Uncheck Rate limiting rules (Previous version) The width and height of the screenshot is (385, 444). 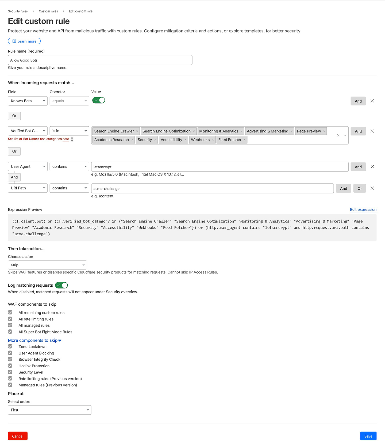10,379
